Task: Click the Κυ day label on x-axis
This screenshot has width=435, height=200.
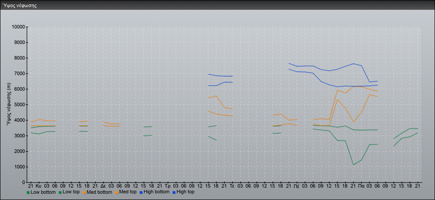Action: point(39,186)
